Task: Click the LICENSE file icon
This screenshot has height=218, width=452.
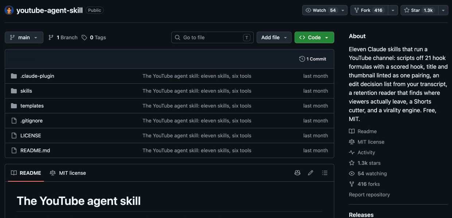Action: pyautogui.click(x=14, y=136)
